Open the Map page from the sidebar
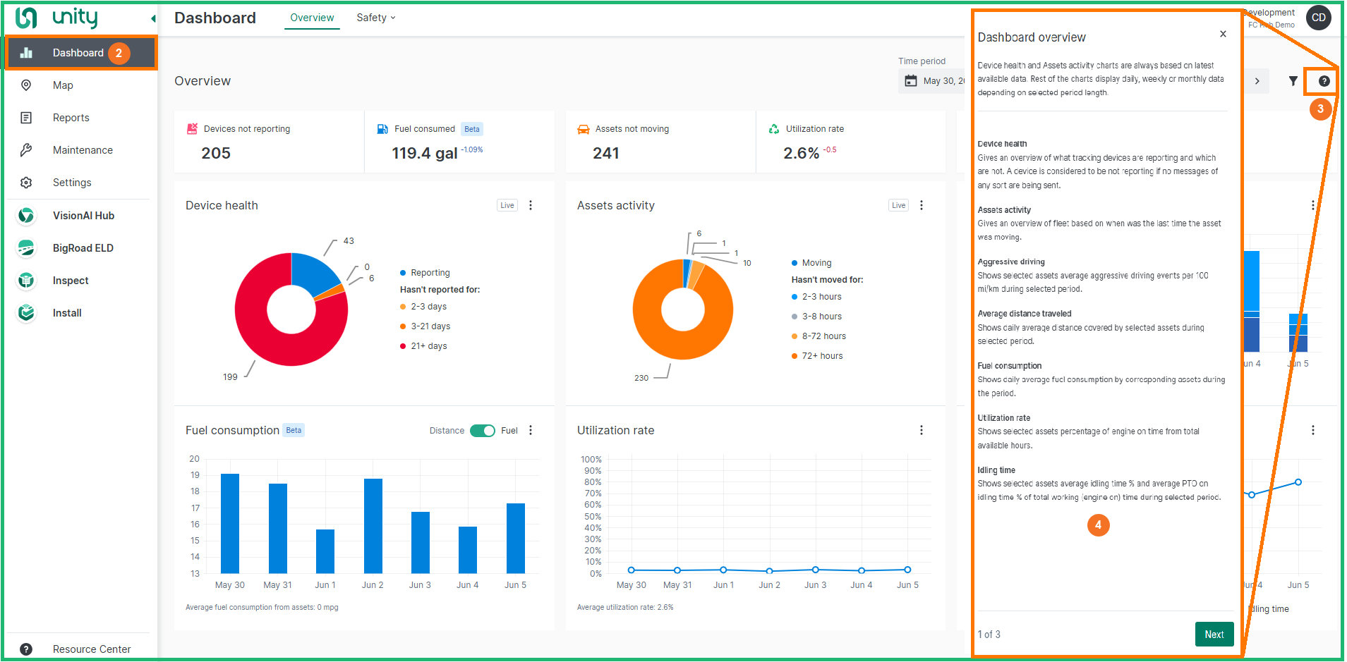This screenshot has height=662, width=1347. click(63, 85)
